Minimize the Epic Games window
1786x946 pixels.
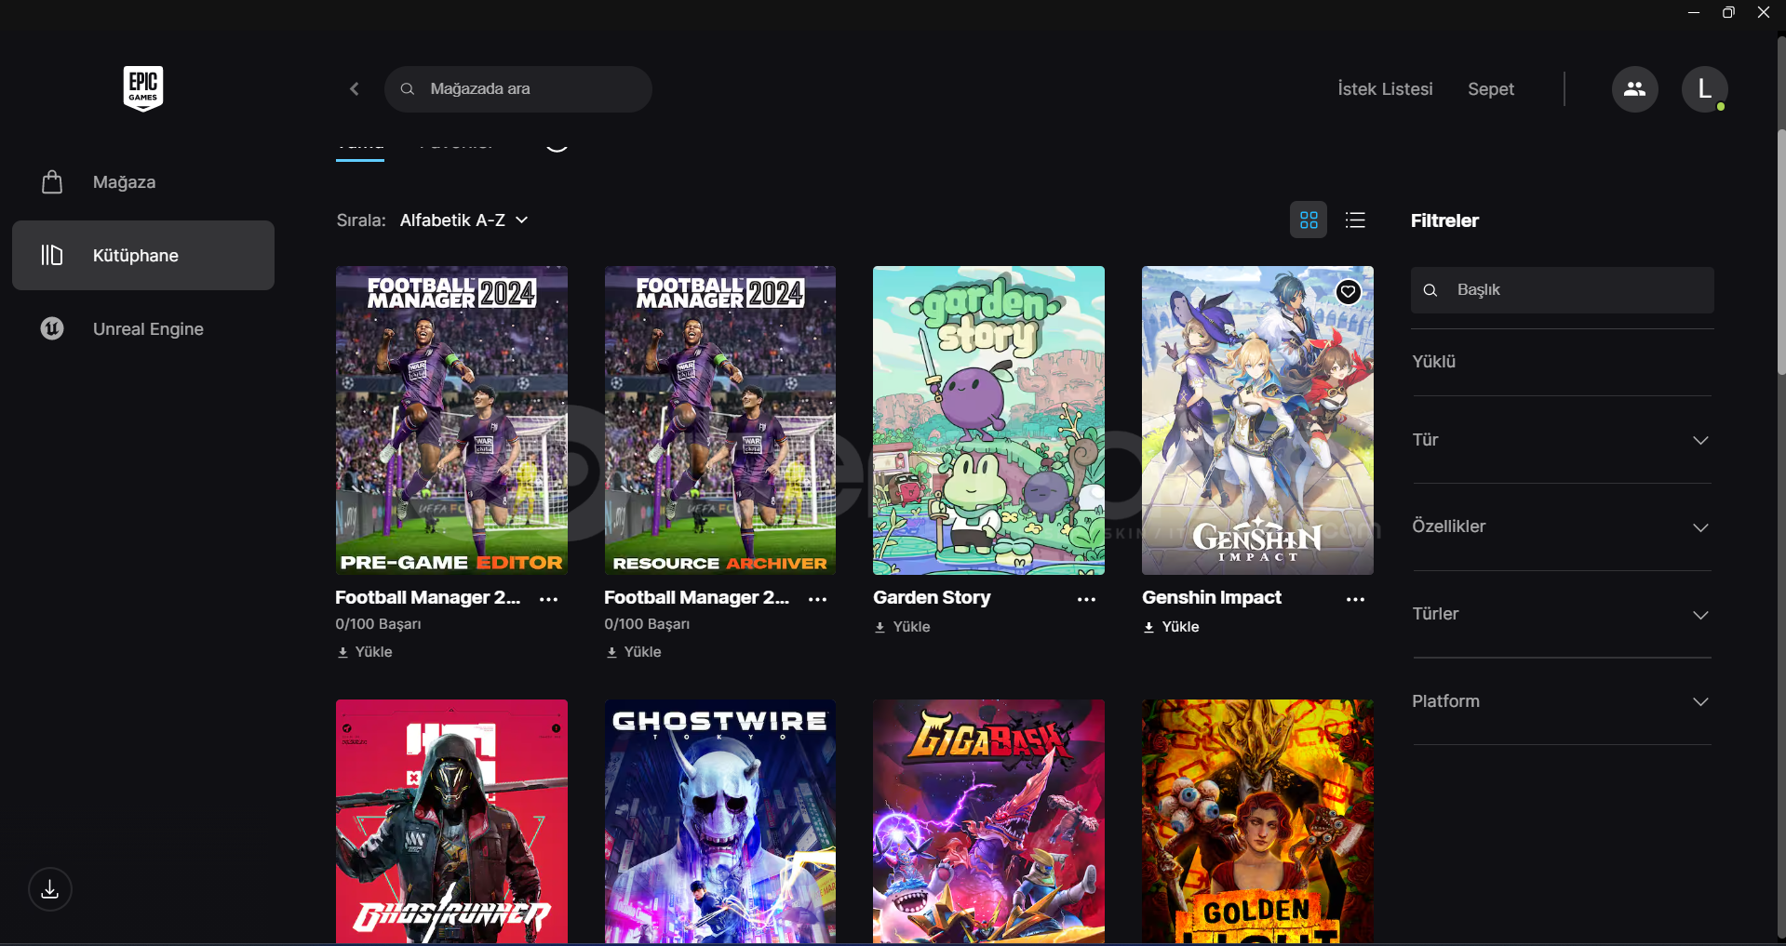tap(1694, 12)
